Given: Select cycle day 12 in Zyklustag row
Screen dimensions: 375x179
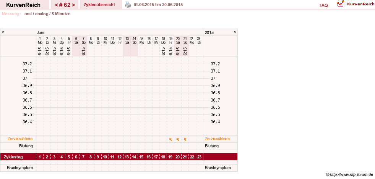Looking at the screenshot, I should coord(120,157).
